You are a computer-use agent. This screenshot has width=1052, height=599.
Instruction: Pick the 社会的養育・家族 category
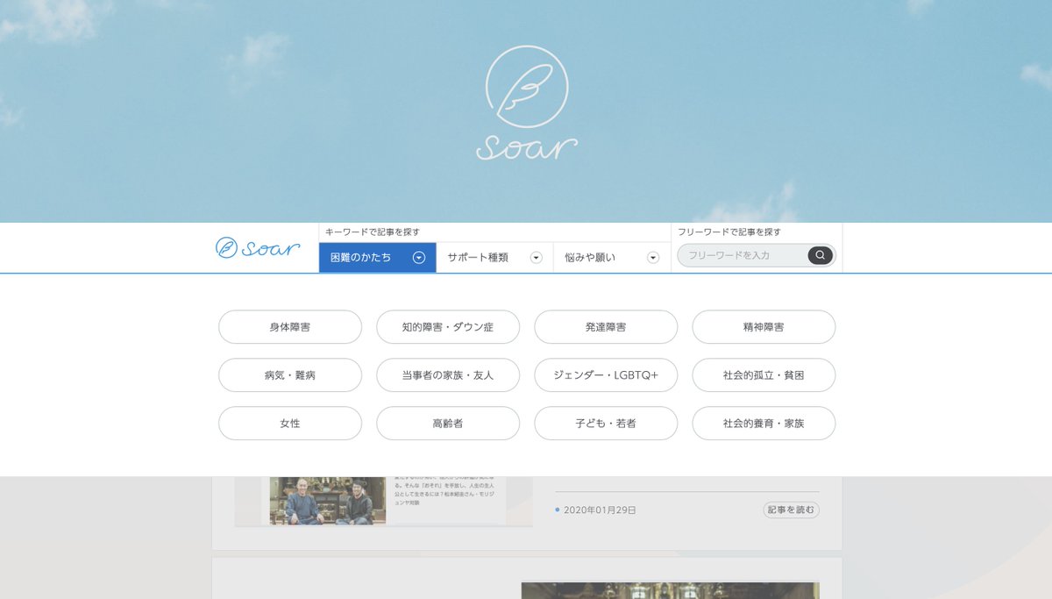point(764,424)
